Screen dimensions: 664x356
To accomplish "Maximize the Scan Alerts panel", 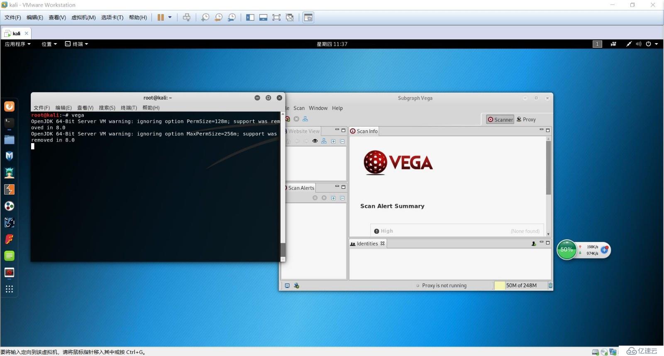I will tap(343, 187).
